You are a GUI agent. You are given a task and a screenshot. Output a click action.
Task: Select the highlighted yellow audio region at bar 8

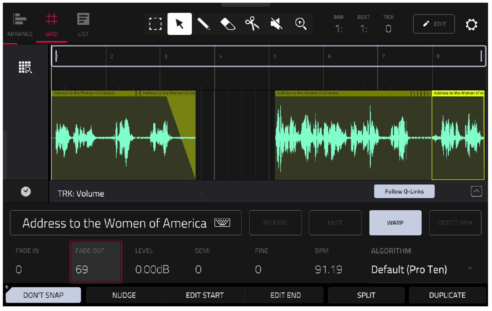pos(458,135)
